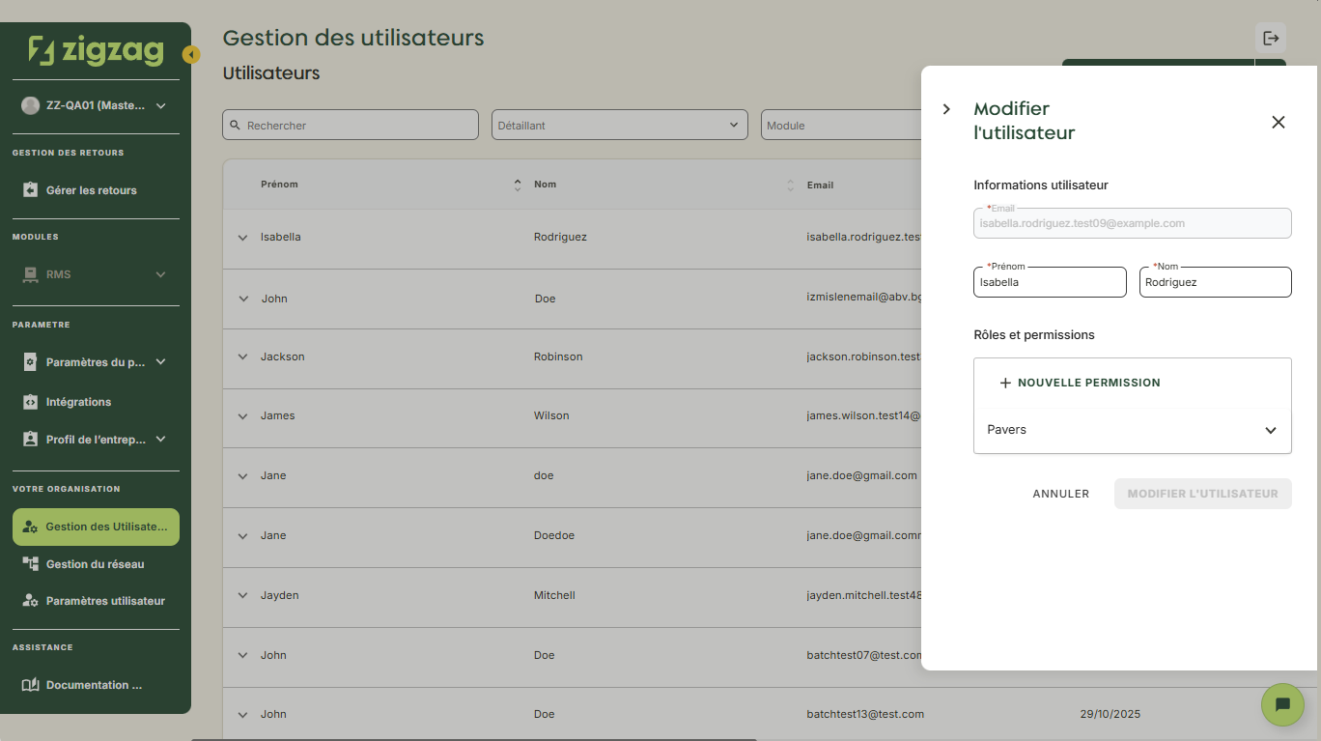Image resolution: width=1321 pixels, height=741 pixels.
Task: Open the ZZ-QA01 account dropdown
Action: tap(161, 106)
